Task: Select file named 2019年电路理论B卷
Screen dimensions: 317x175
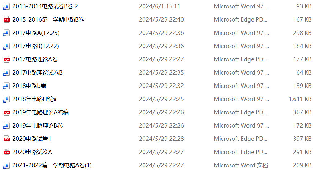Action: tap(38, 125)
